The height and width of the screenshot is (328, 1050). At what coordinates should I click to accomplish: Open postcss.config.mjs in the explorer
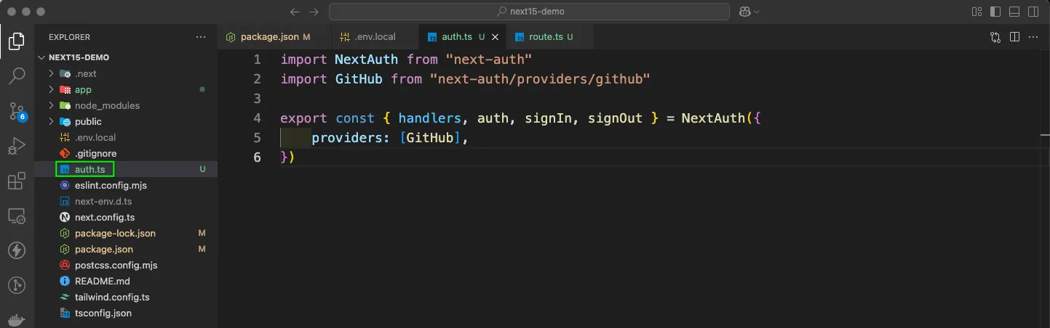tap(127, 265)
